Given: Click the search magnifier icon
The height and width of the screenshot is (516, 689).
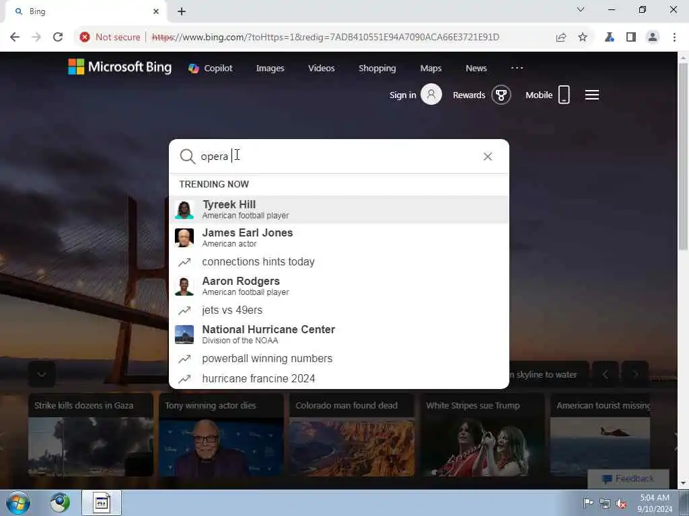Looking at the screenshot, I should [x=188, y=157].
